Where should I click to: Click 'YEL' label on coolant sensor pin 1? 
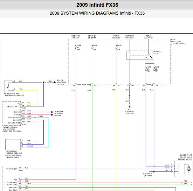coord(21,89)
